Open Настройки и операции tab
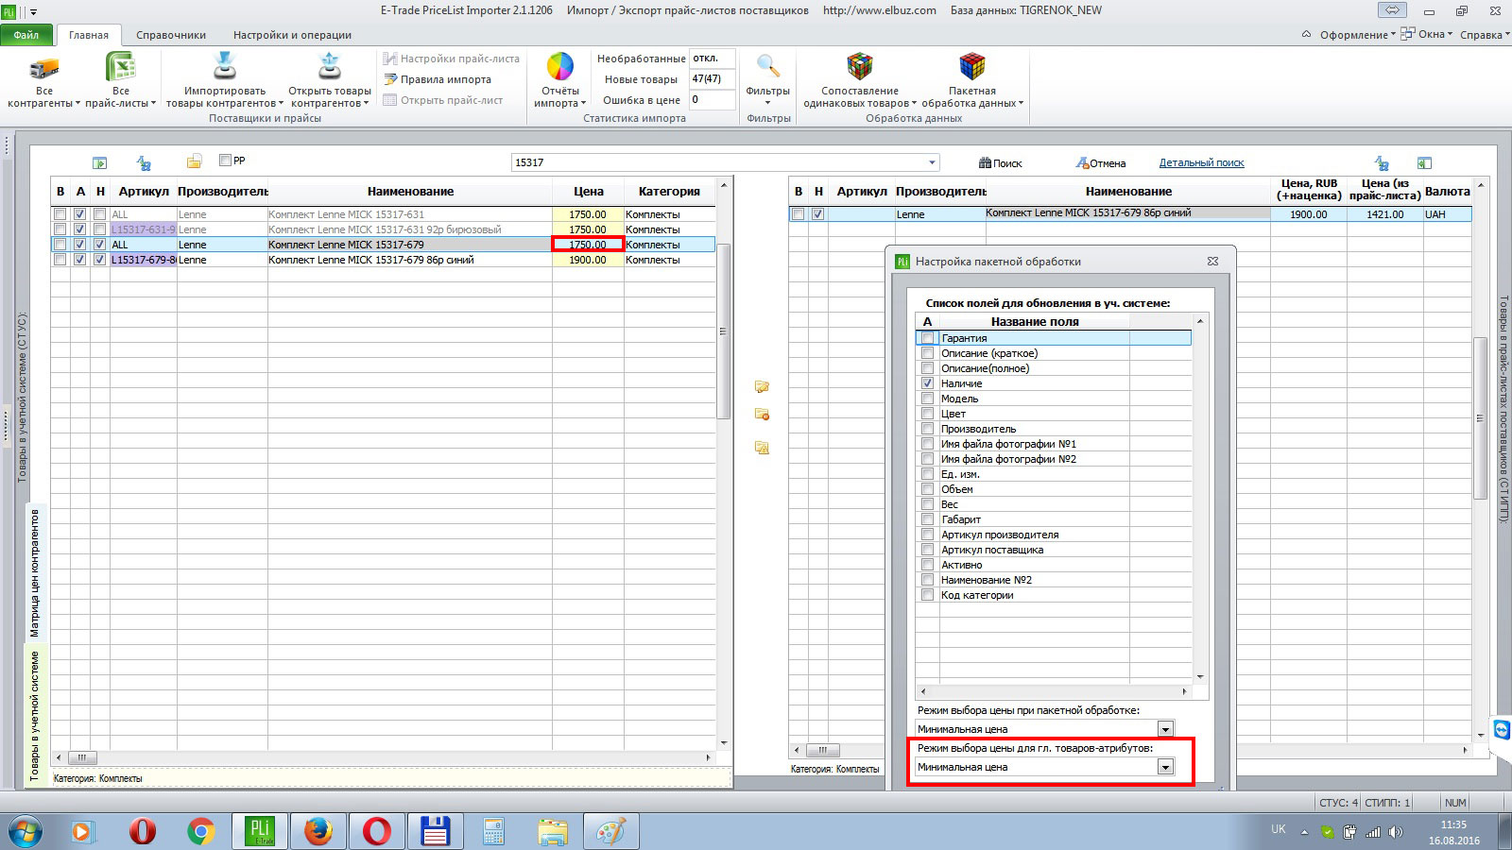The height and width of the screenshot is (850, 1512). [292, 35]
